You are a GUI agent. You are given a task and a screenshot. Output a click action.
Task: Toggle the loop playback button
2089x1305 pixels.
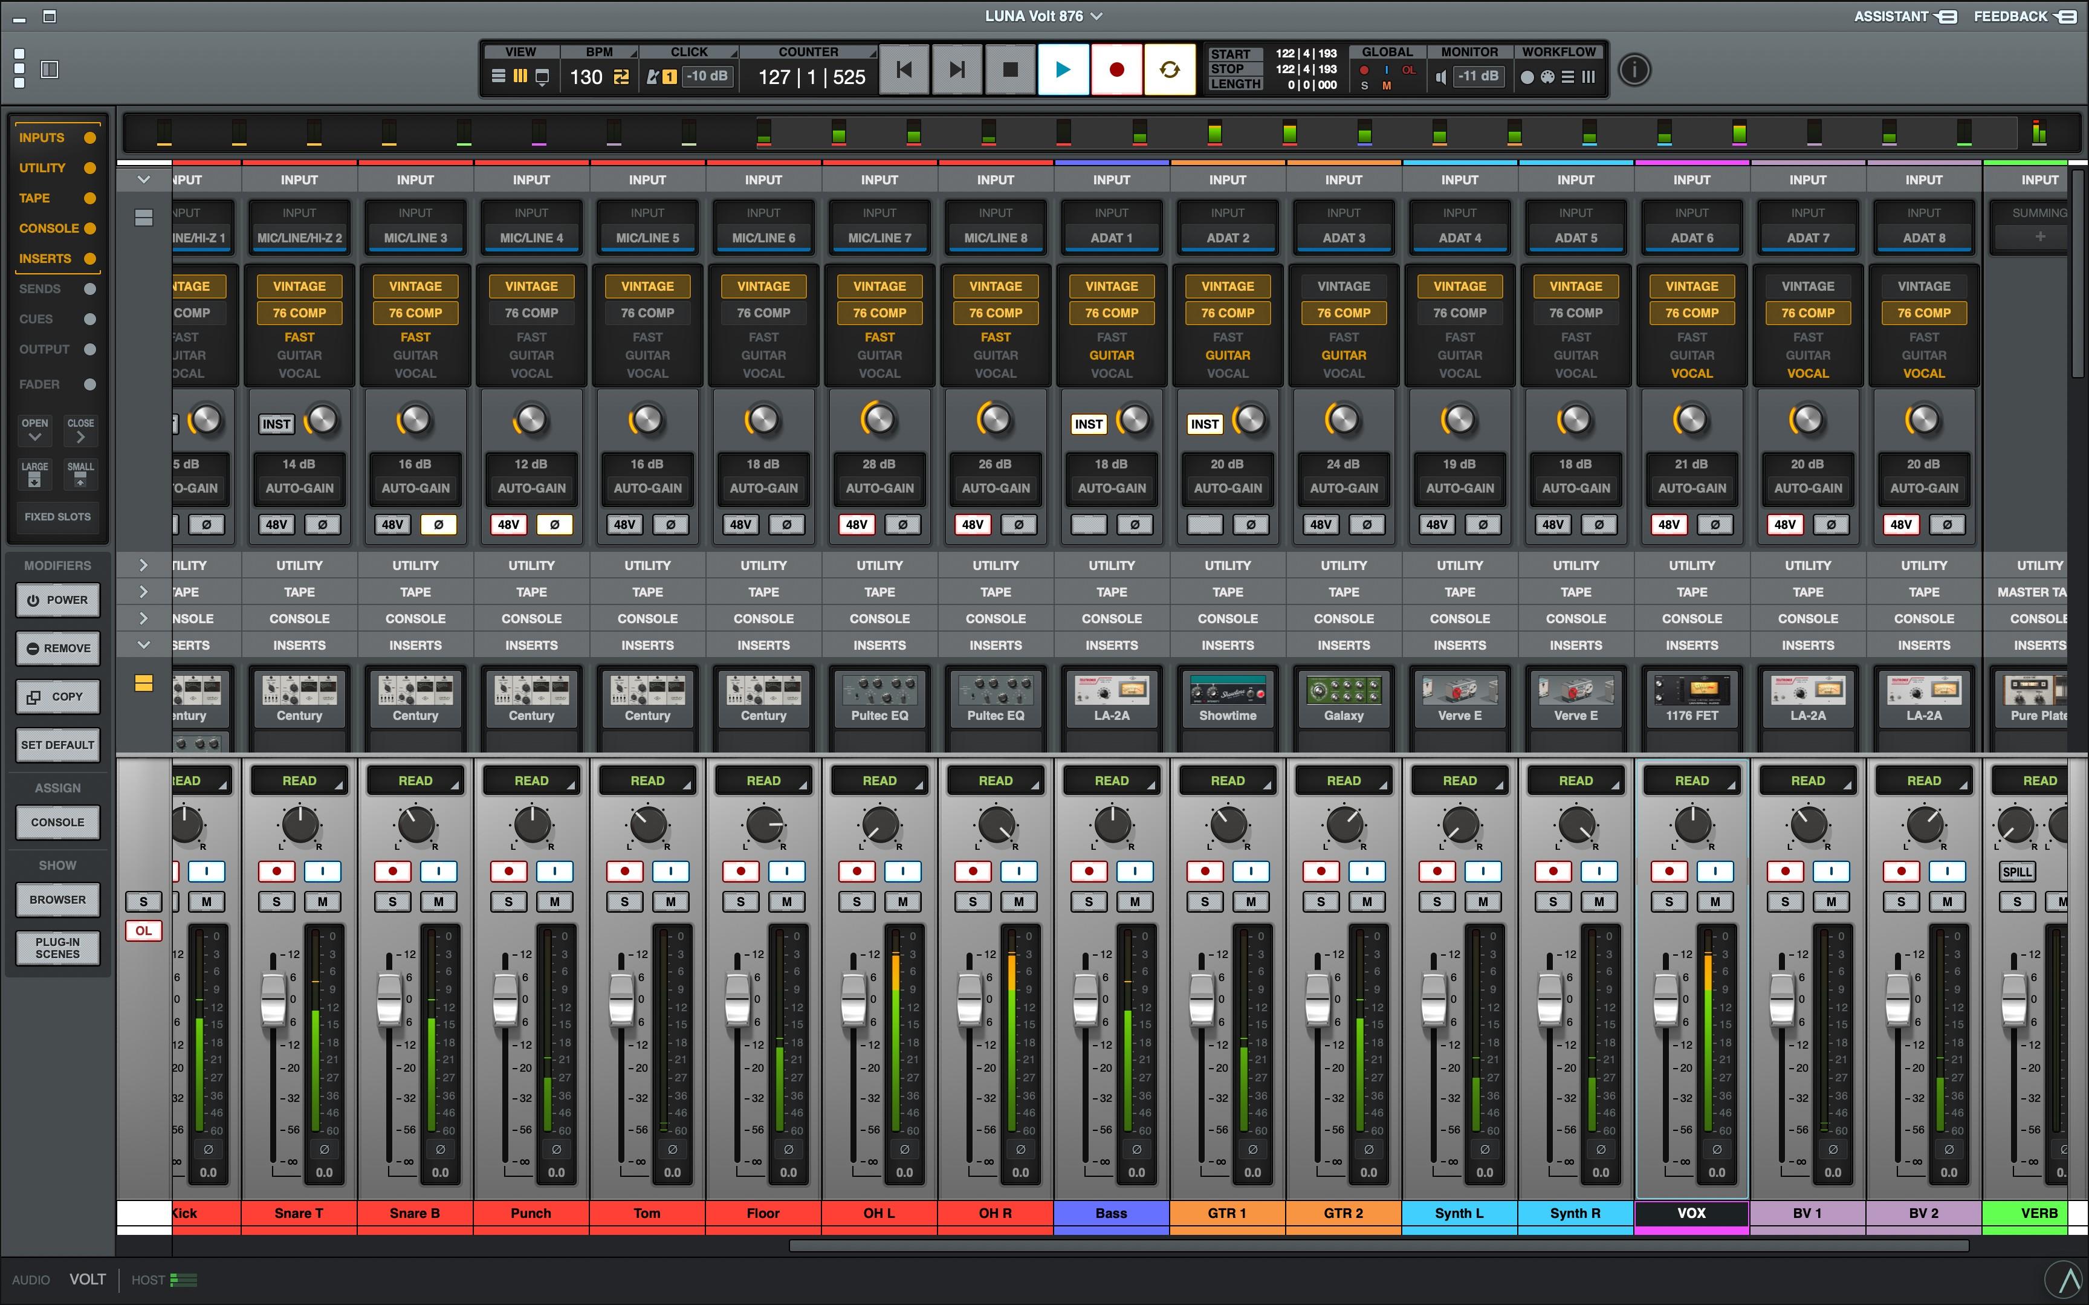point(1169,70)
